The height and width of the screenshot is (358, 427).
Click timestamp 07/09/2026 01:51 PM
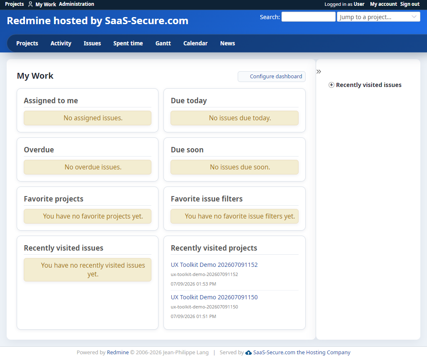pyautogui.click(x=193, y=316)
